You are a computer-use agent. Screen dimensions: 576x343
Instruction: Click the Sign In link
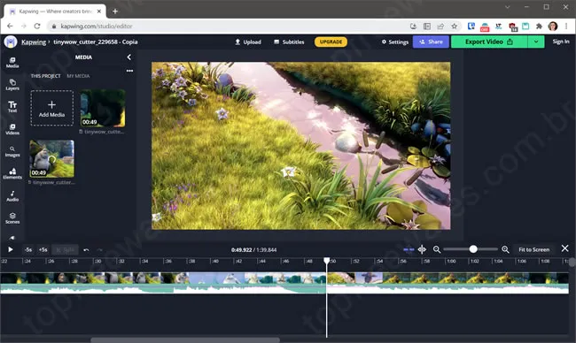point(561,42)
